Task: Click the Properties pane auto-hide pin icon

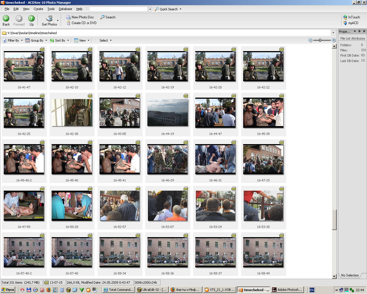Action: (360, 31)
